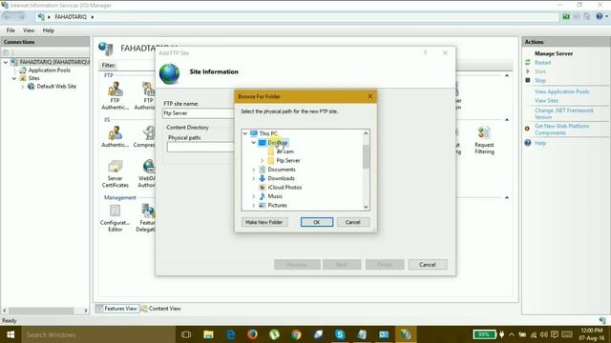Image resolution: width=611 pixels, height=343 pixels.
Task: Open Chrome from taskbar
Action: [x=296, y=334]
